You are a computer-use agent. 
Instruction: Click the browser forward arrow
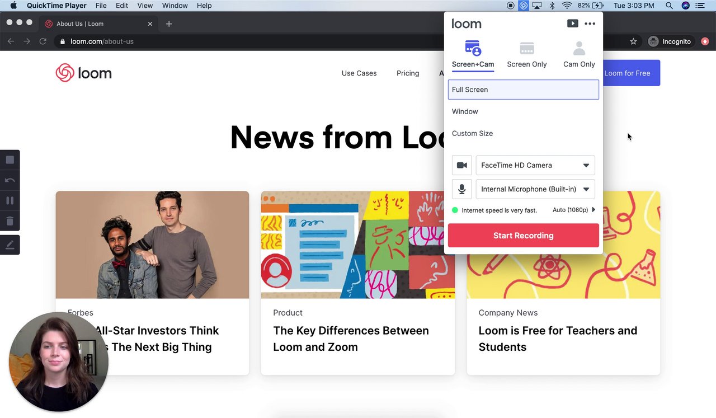click(x=26, y=41)
